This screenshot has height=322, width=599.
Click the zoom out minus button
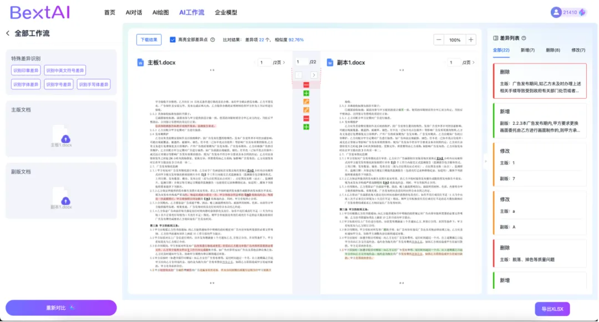click(439, 40)
